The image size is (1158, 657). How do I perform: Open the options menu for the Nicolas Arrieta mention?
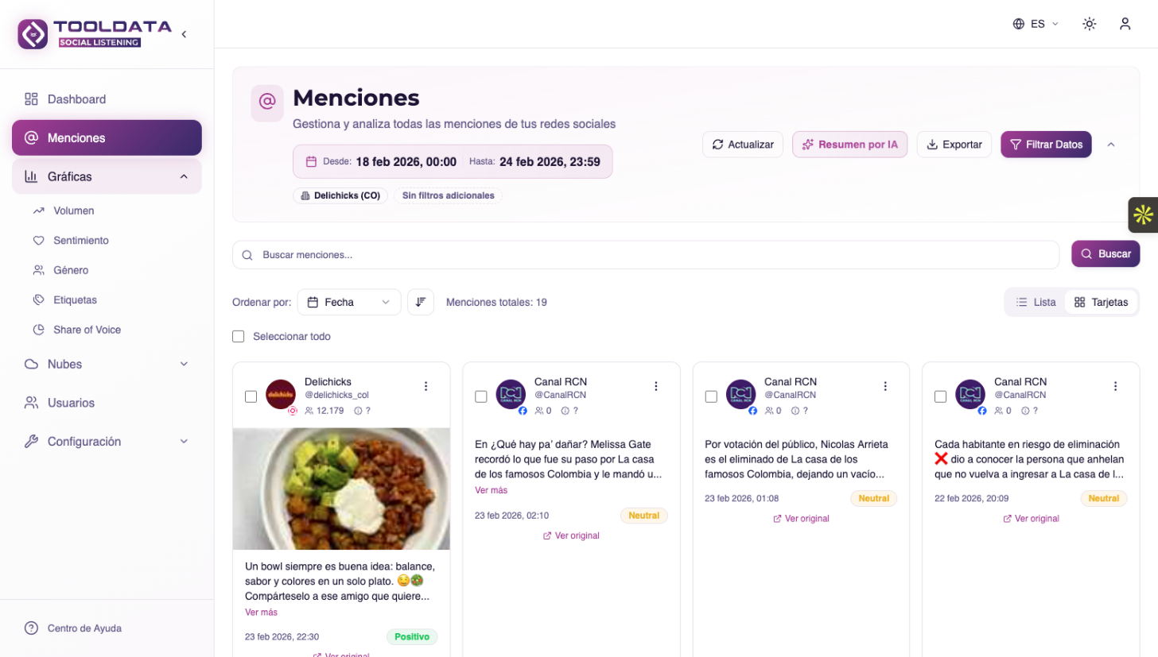click(885, 386)
